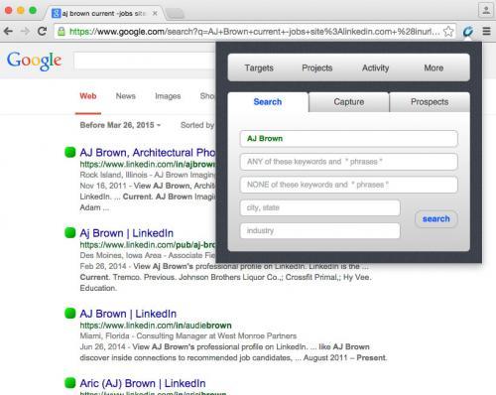This screenshot has width=496, height=395.
Task: Open the Projects menu in extension
Action: pyautogui.click(x=317, y=67)
